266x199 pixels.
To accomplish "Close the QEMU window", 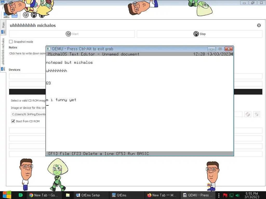I will (x=229, y=49).
